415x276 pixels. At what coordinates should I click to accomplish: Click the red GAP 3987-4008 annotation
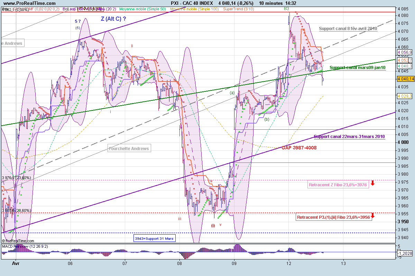pyautogui.click(x=299, y=148)
